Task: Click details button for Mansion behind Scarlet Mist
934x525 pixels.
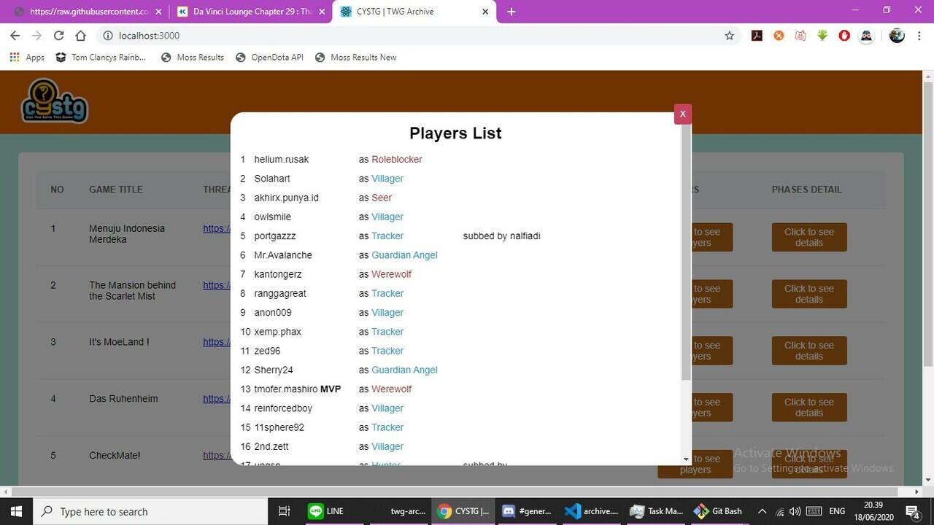Action: (x=809, y=294)
